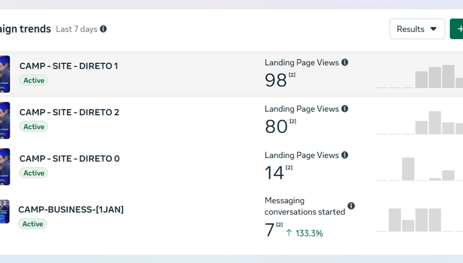Click thumbnail of CAMP-BUSINESS-[1JAN]
463x263 pixels.
click(x=5, y=212)
